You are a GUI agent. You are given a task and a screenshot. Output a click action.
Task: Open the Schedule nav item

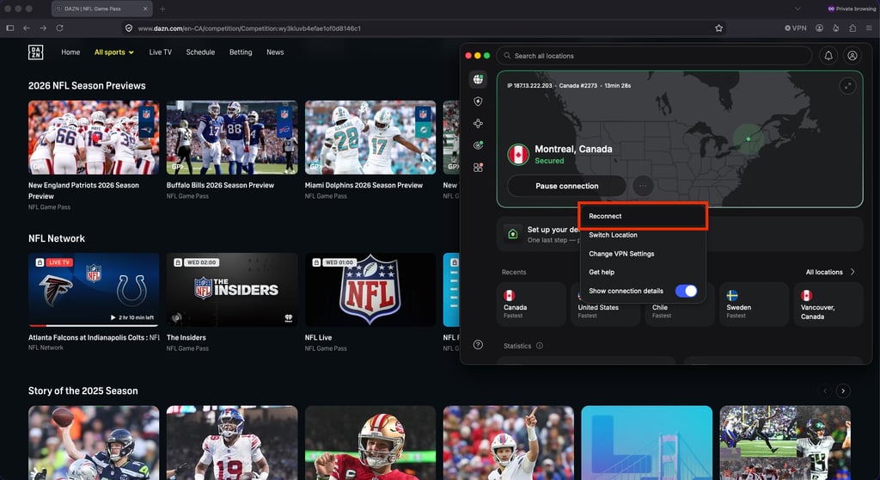(x=200, y=52)
